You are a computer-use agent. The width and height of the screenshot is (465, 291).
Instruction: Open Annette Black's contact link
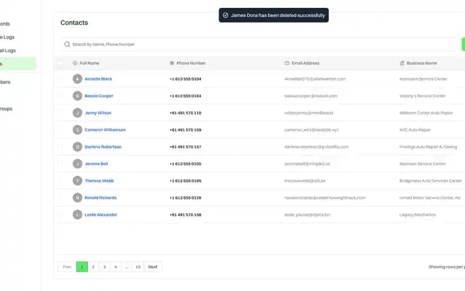click(x=98, y=79)
